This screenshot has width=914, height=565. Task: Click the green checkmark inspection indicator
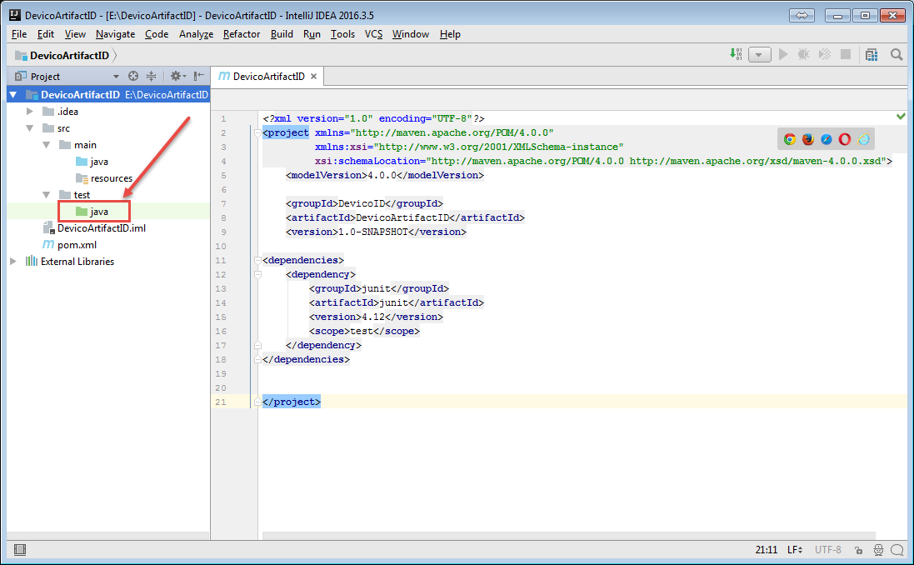coord(901,116)
